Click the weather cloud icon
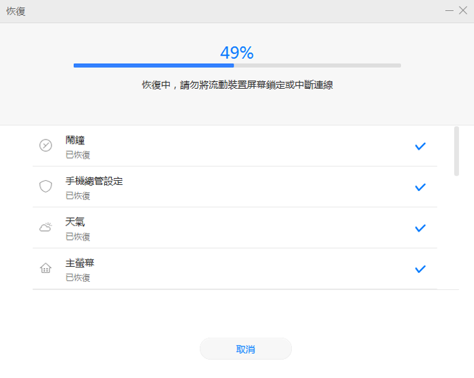 pyautogui.click(x=45, y=227)
